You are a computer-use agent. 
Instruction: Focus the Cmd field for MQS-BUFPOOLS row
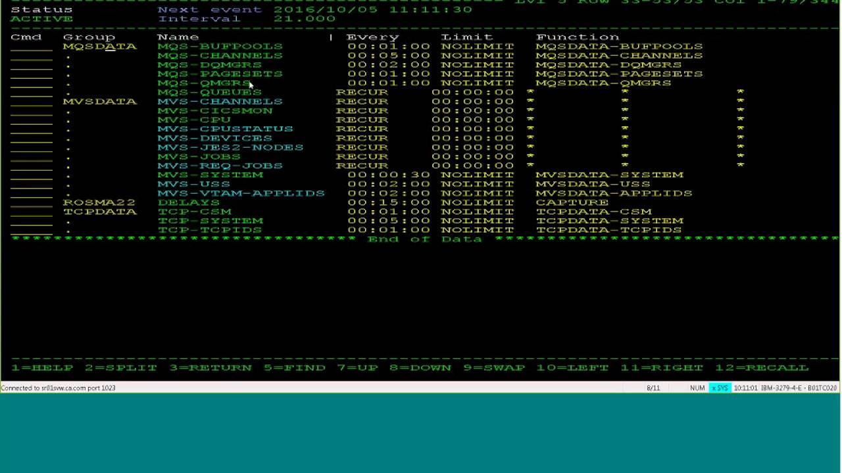[32, 47]
